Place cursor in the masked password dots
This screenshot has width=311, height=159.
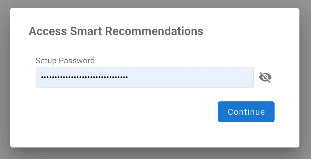pos(84,77)
